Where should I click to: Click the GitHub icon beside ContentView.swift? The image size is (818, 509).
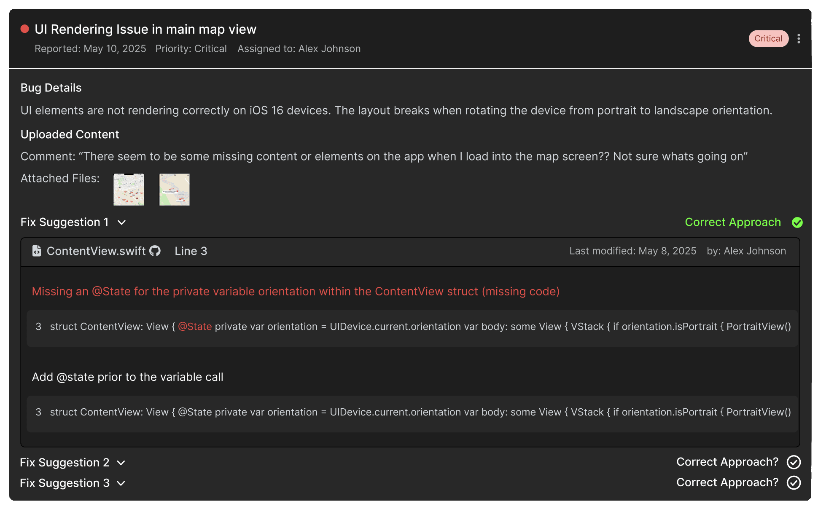155,251
